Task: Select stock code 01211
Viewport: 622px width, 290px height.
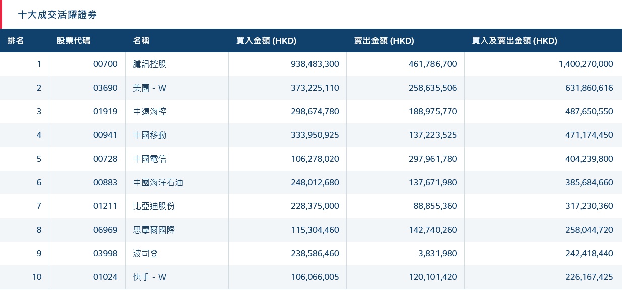Action: tap(105, 206)
